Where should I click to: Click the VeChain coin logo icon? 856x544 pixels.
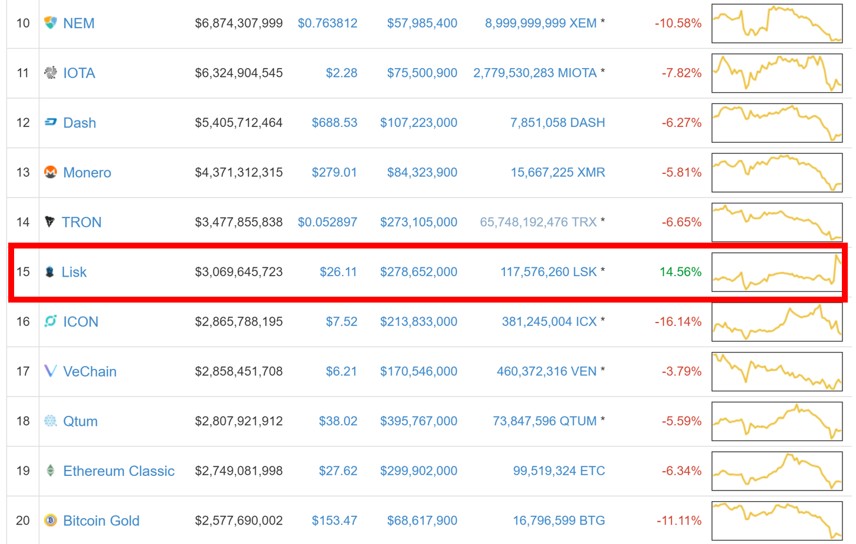point(51,371)
